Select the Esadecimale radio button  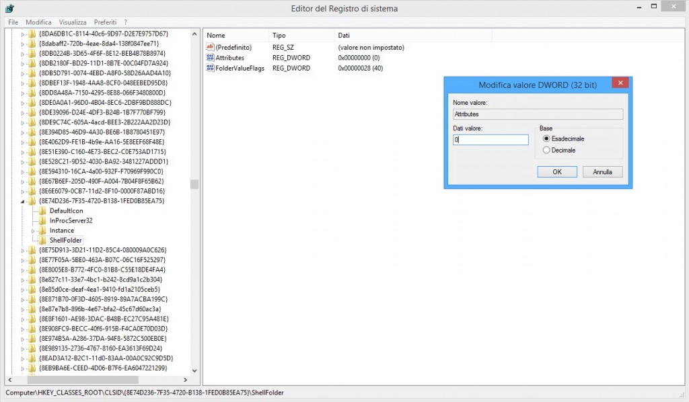pos(546,138)
